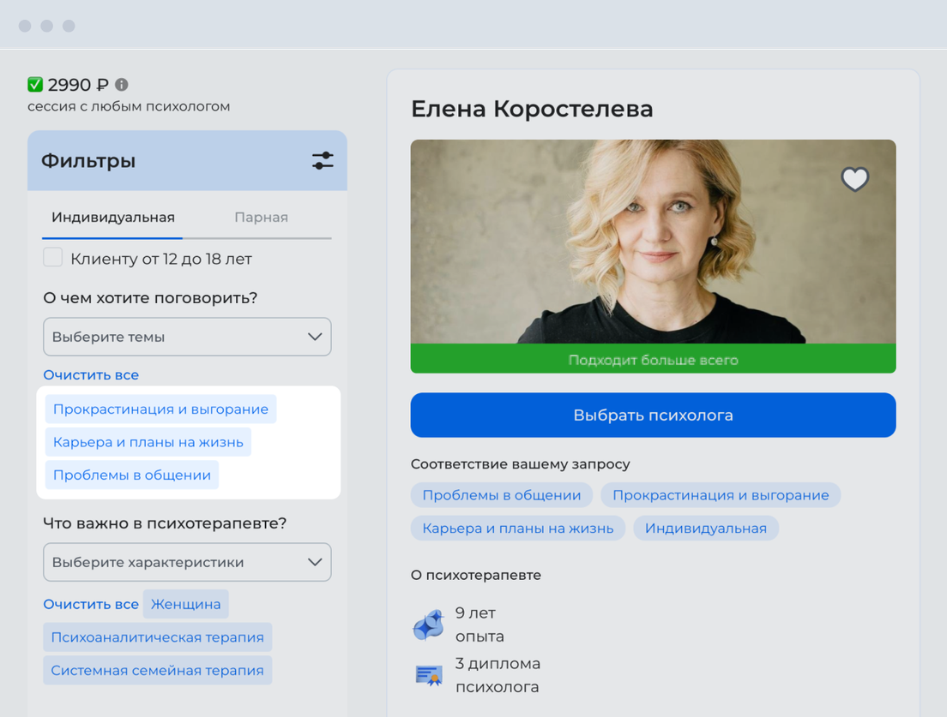Deselect 'Карьера и планы на жизнь' filter chip
The image size is (947, 717).
point(148,442)
